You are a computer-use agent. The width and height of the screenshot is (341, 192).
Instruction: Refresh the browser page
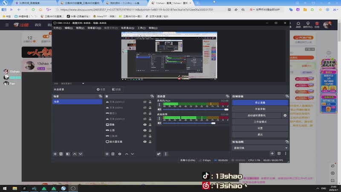(x=33, y=9)
